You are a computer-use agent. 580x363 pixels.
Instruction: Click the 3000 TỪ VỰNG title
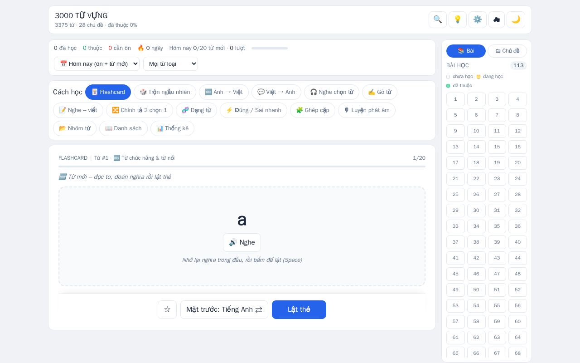[x=81, y=16]
